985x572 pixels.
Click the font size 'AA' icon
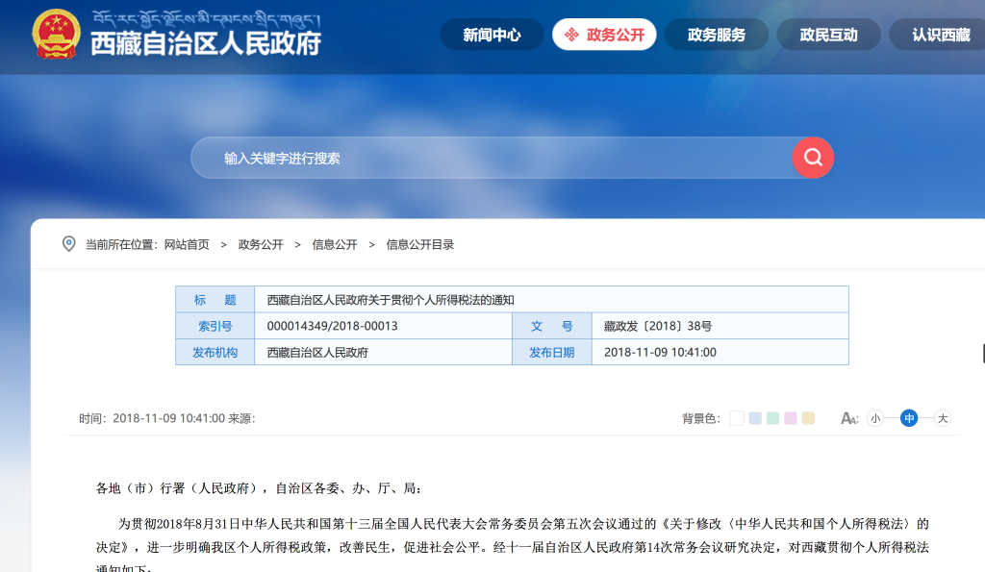coord(849,418)
